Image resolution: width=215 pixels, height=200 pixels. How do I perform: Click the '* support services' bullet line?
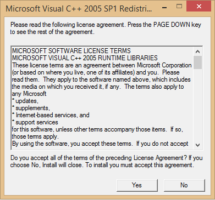pyautogui.click(x=35, y=122)
